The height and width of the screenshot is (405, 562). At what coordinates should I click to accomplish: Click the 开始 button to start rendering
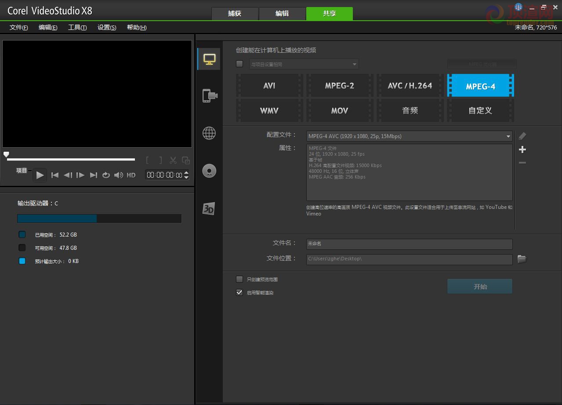click(x=480, y=286)
